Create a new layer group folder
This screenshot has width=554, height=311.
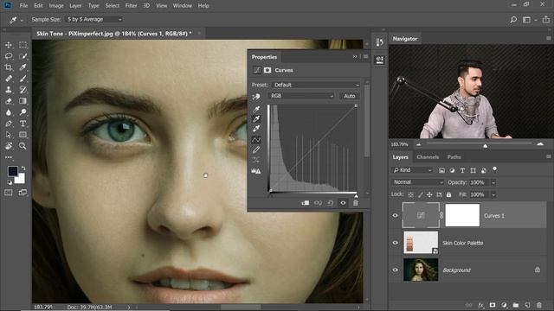tap(516, 305)
